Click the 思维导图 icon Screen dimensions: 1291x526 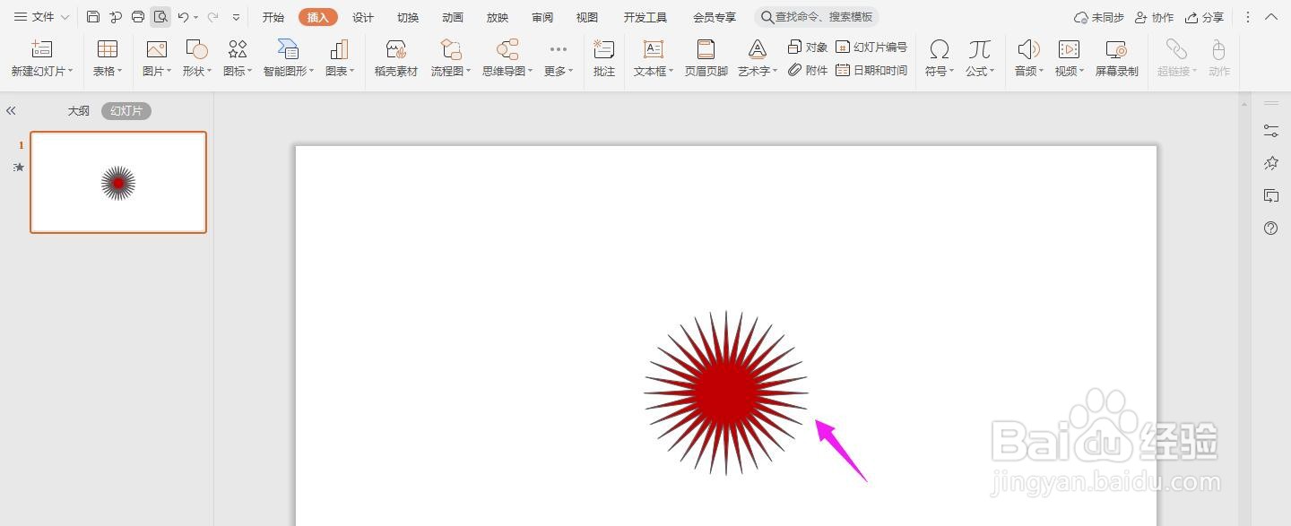point(507,49)
